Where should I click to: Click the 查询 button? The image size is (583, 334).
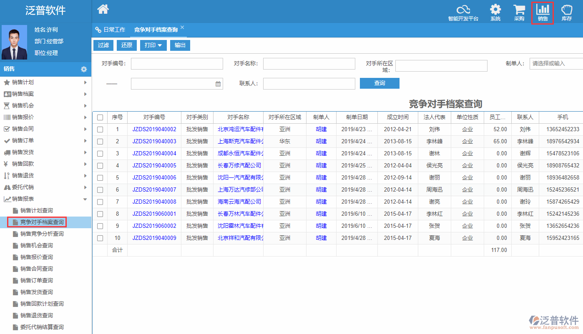379,83
